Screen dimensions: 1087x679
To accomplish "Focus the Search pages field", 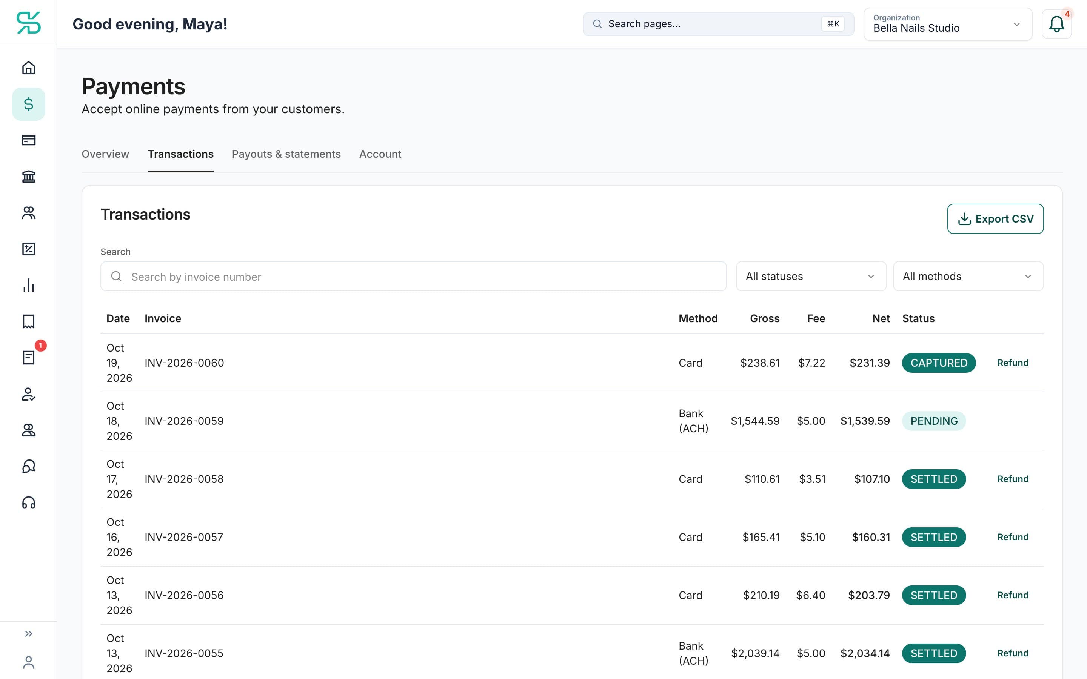I will [x=718, y=24].
